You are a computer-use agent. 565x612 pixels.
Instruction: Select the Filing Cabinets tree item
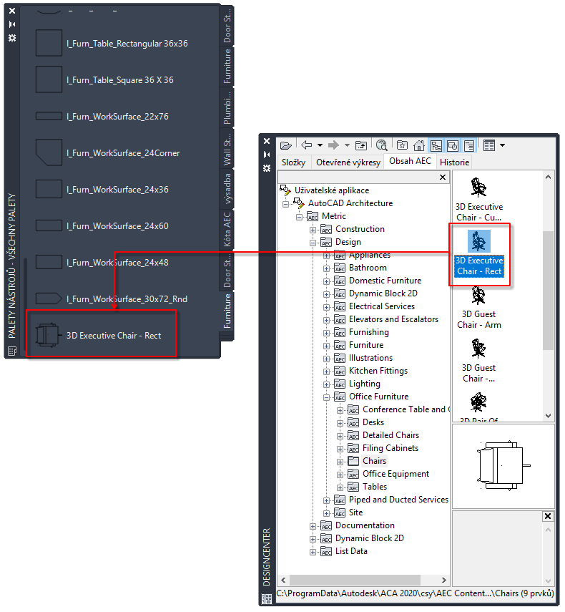click(x=390, y=448)
